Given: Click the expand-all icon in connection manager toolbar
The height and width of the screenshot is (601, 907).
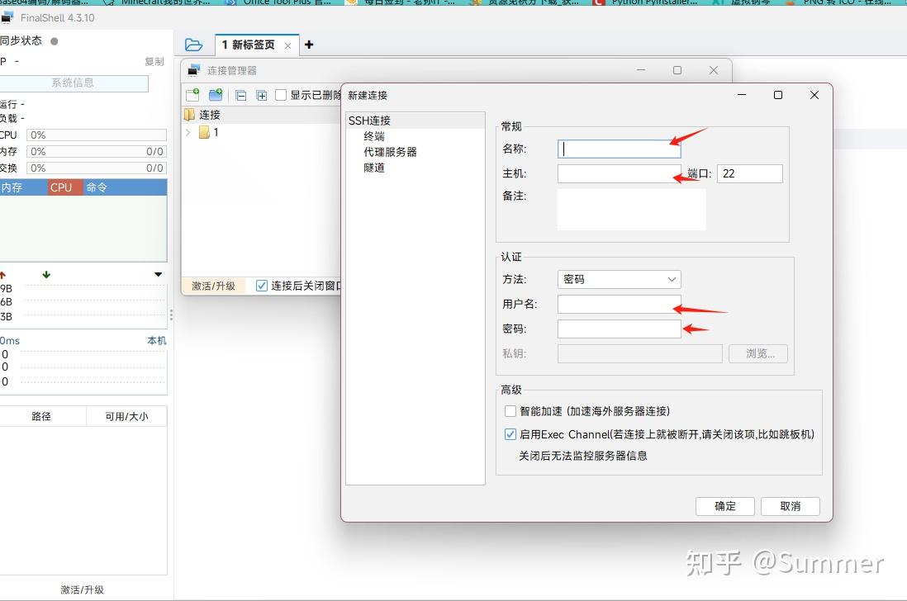Looking at the screenshot, I should tap(260, 97).
